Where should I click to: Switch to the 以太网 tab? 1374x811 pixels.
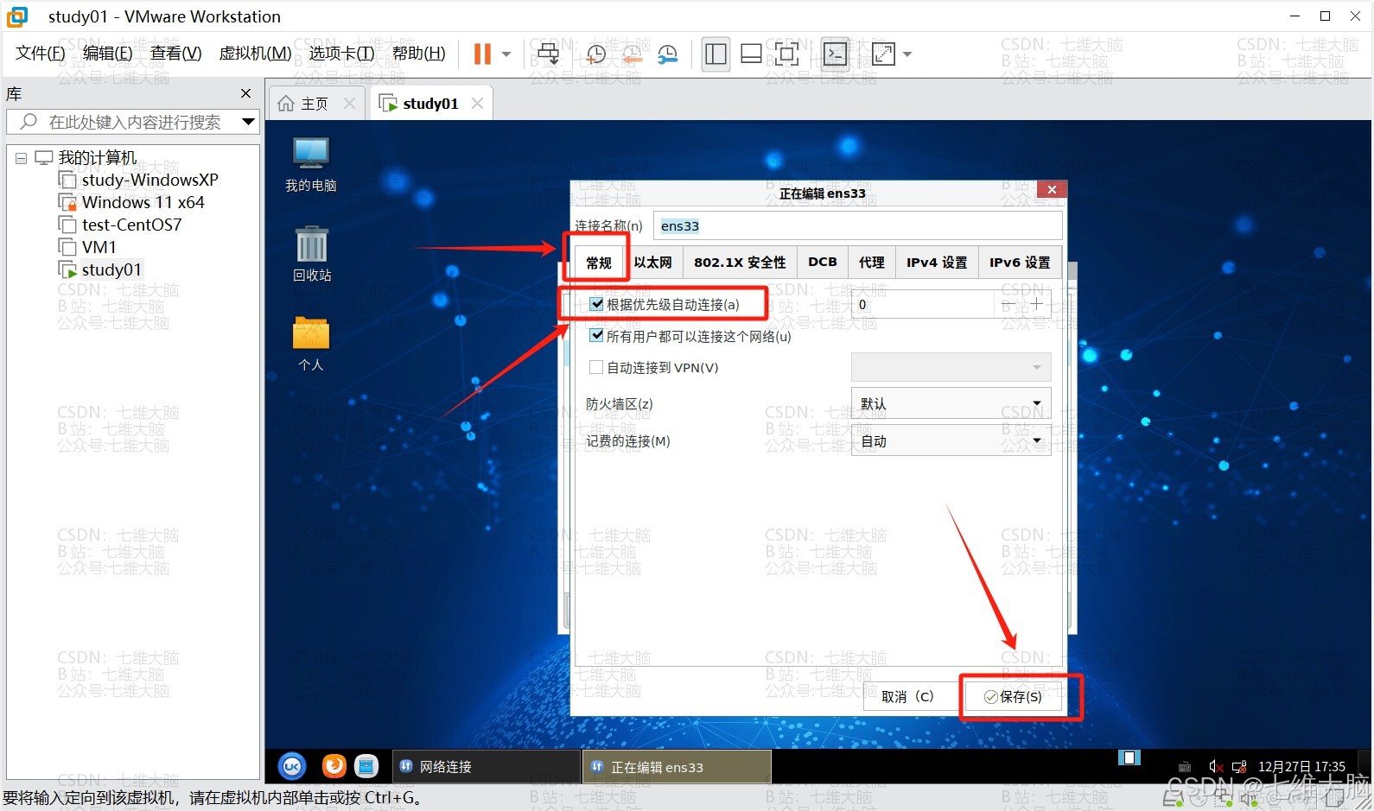[652, 263]
